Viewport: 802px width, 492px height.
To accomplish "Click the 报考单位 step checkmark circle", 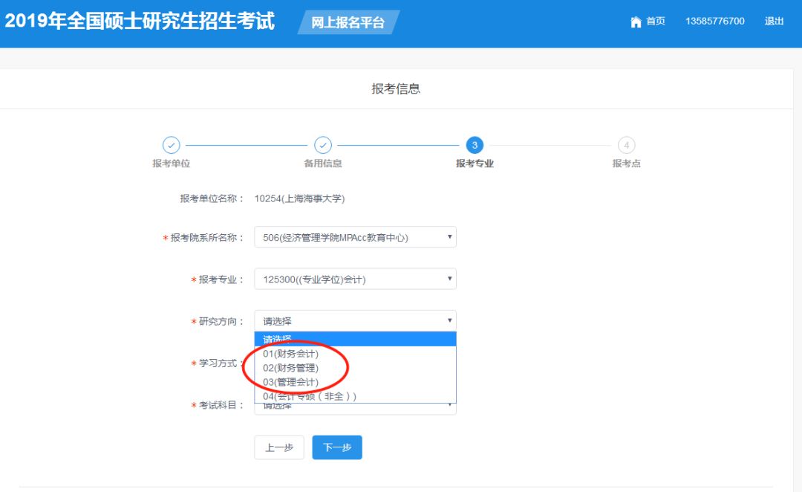I will [x=172, y=145].
